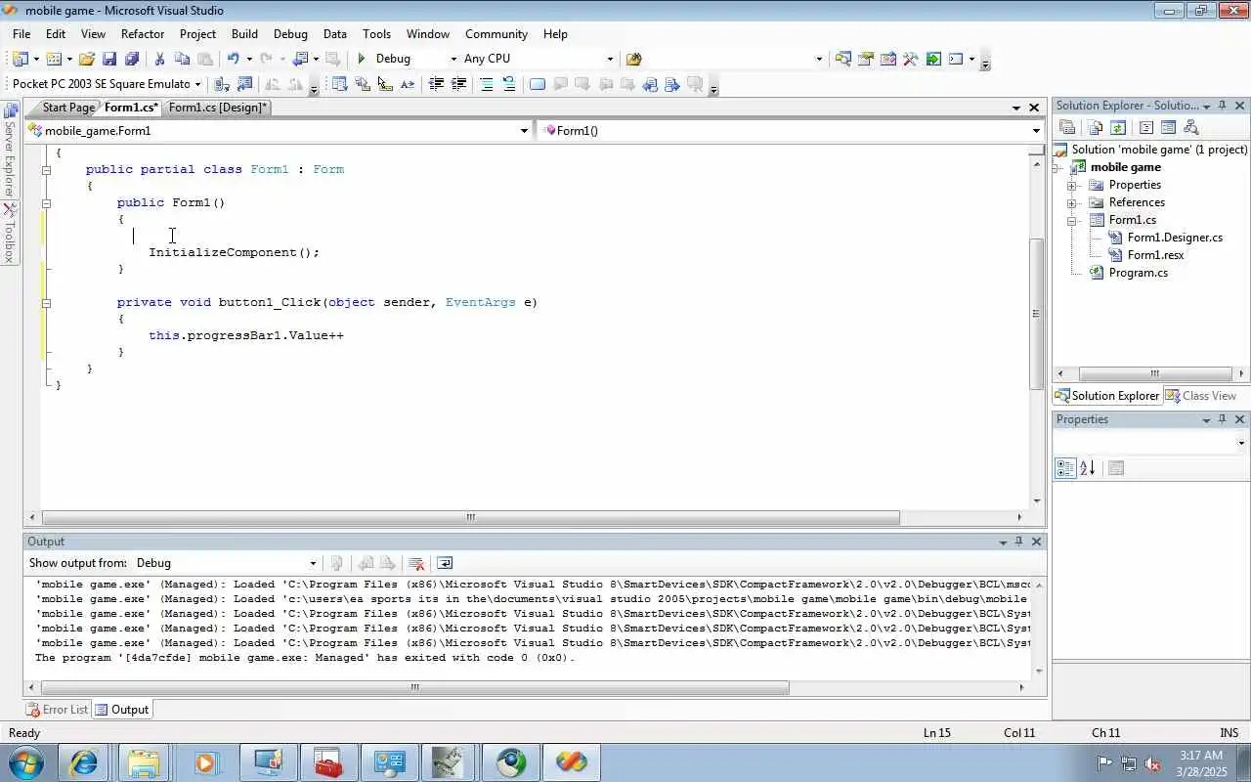Open the Windows Start menu orb
The width and height of the screenshot is (1251, 782).
pos(26,762)
